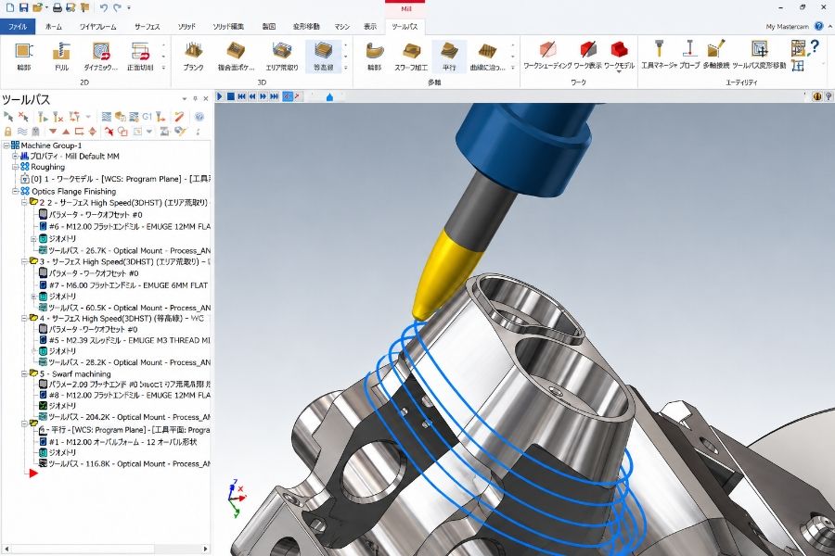Pick the スワーフ加工 multiaxis icon
The width and height of the screenshot is (835, 556).
click(x=411, y=56)
